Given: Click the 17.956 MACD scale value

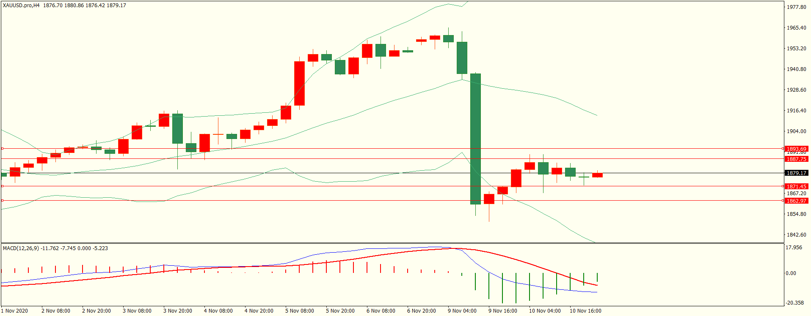Looking at the screenshot, I should tap(794, 248).
